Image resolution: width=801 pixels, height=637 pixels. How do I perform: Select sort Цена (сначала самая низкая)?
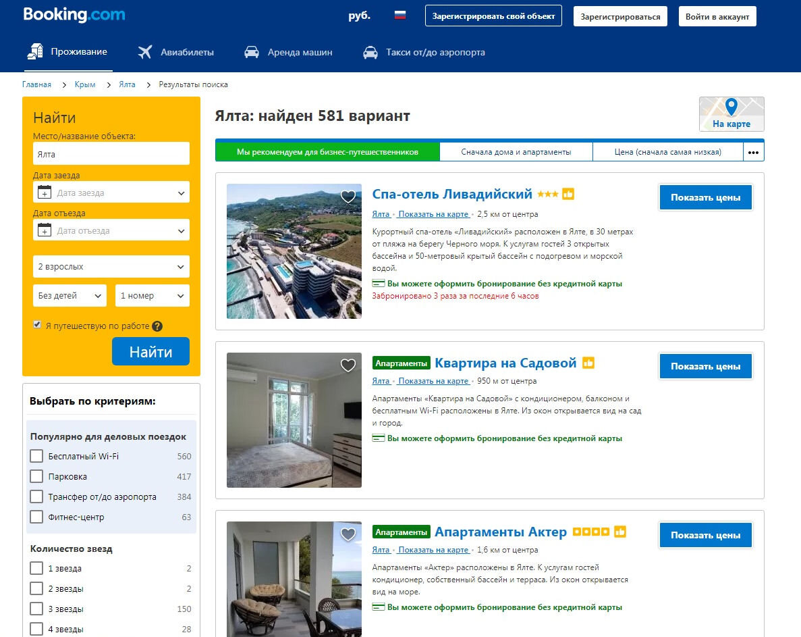click(667, 152)
